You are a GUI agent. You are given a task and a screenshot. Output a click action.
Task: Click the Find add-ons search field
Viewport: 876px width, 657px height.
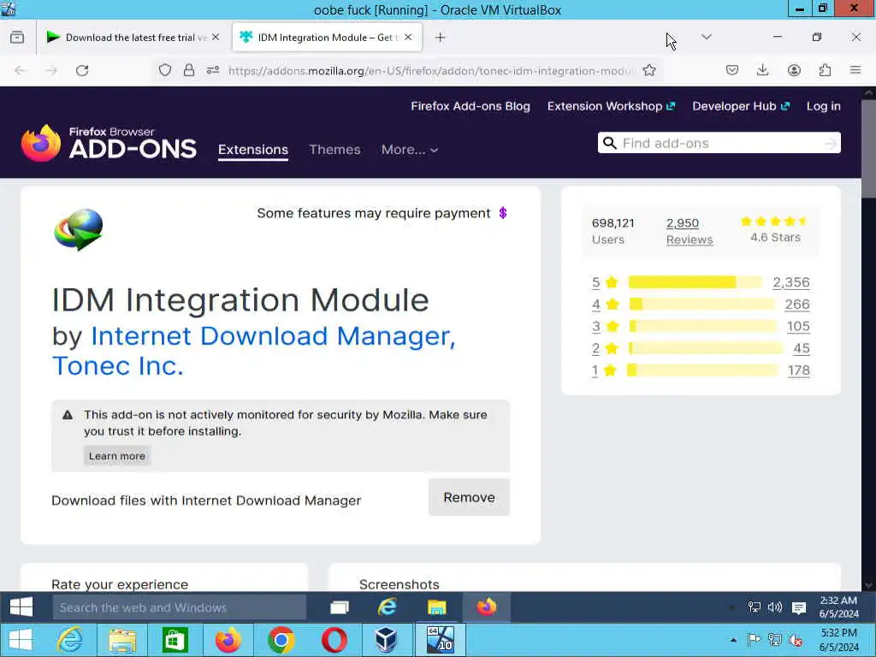pos(720,143)
